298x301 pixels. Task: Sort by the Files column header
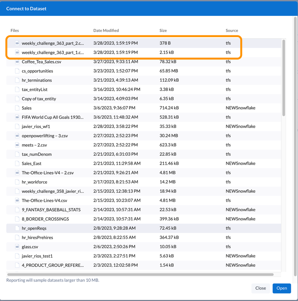[x=15, y=31]
